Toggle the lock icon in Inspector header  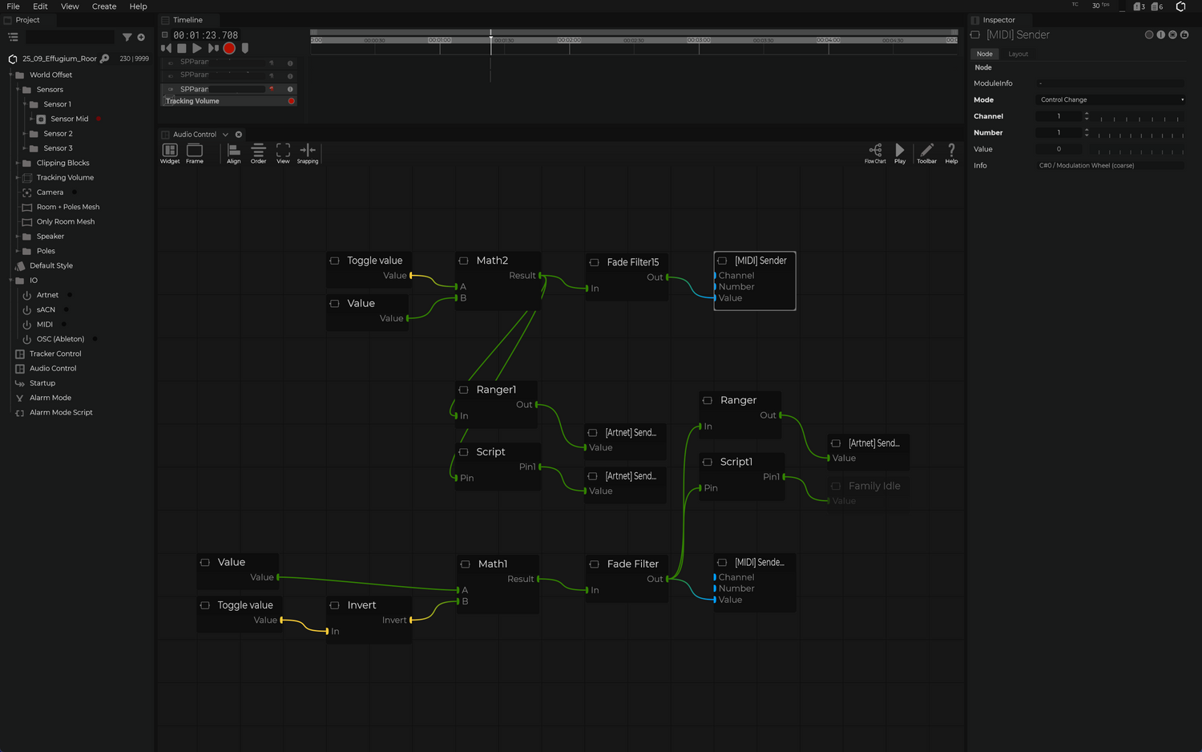point(1184,35)
